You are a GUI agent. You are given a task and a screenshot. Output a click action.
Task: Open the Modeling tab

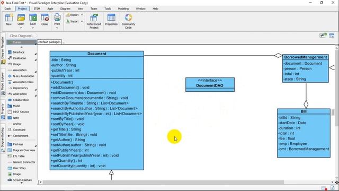(123, 8)
